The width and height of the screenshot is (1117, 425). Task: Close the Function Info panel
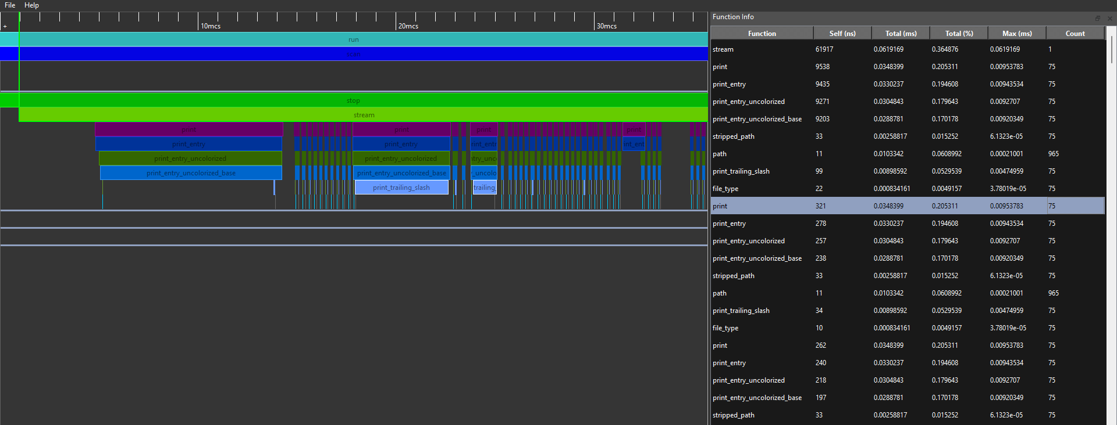click(x=1109, y=18)
